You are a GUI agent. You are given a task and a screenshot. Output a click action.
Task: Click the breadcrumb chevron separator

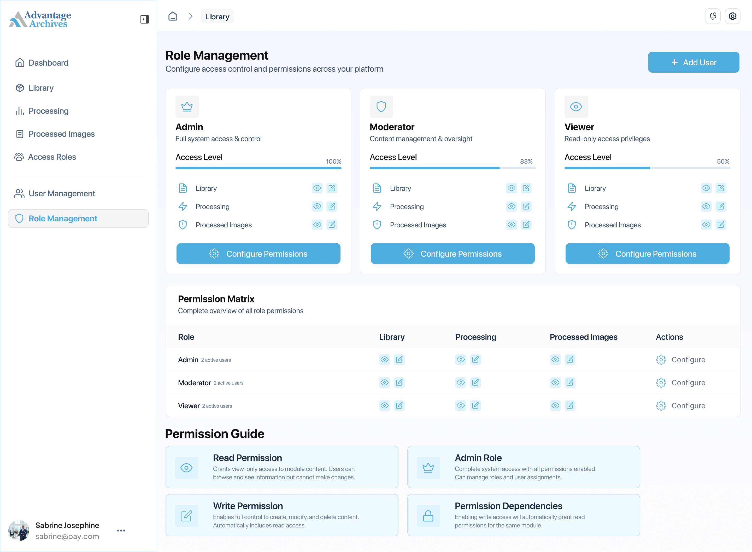(191, 16)
